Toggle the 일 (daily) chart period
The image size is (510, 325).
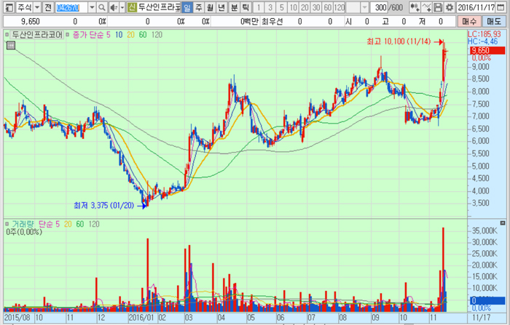click(187, 7)
